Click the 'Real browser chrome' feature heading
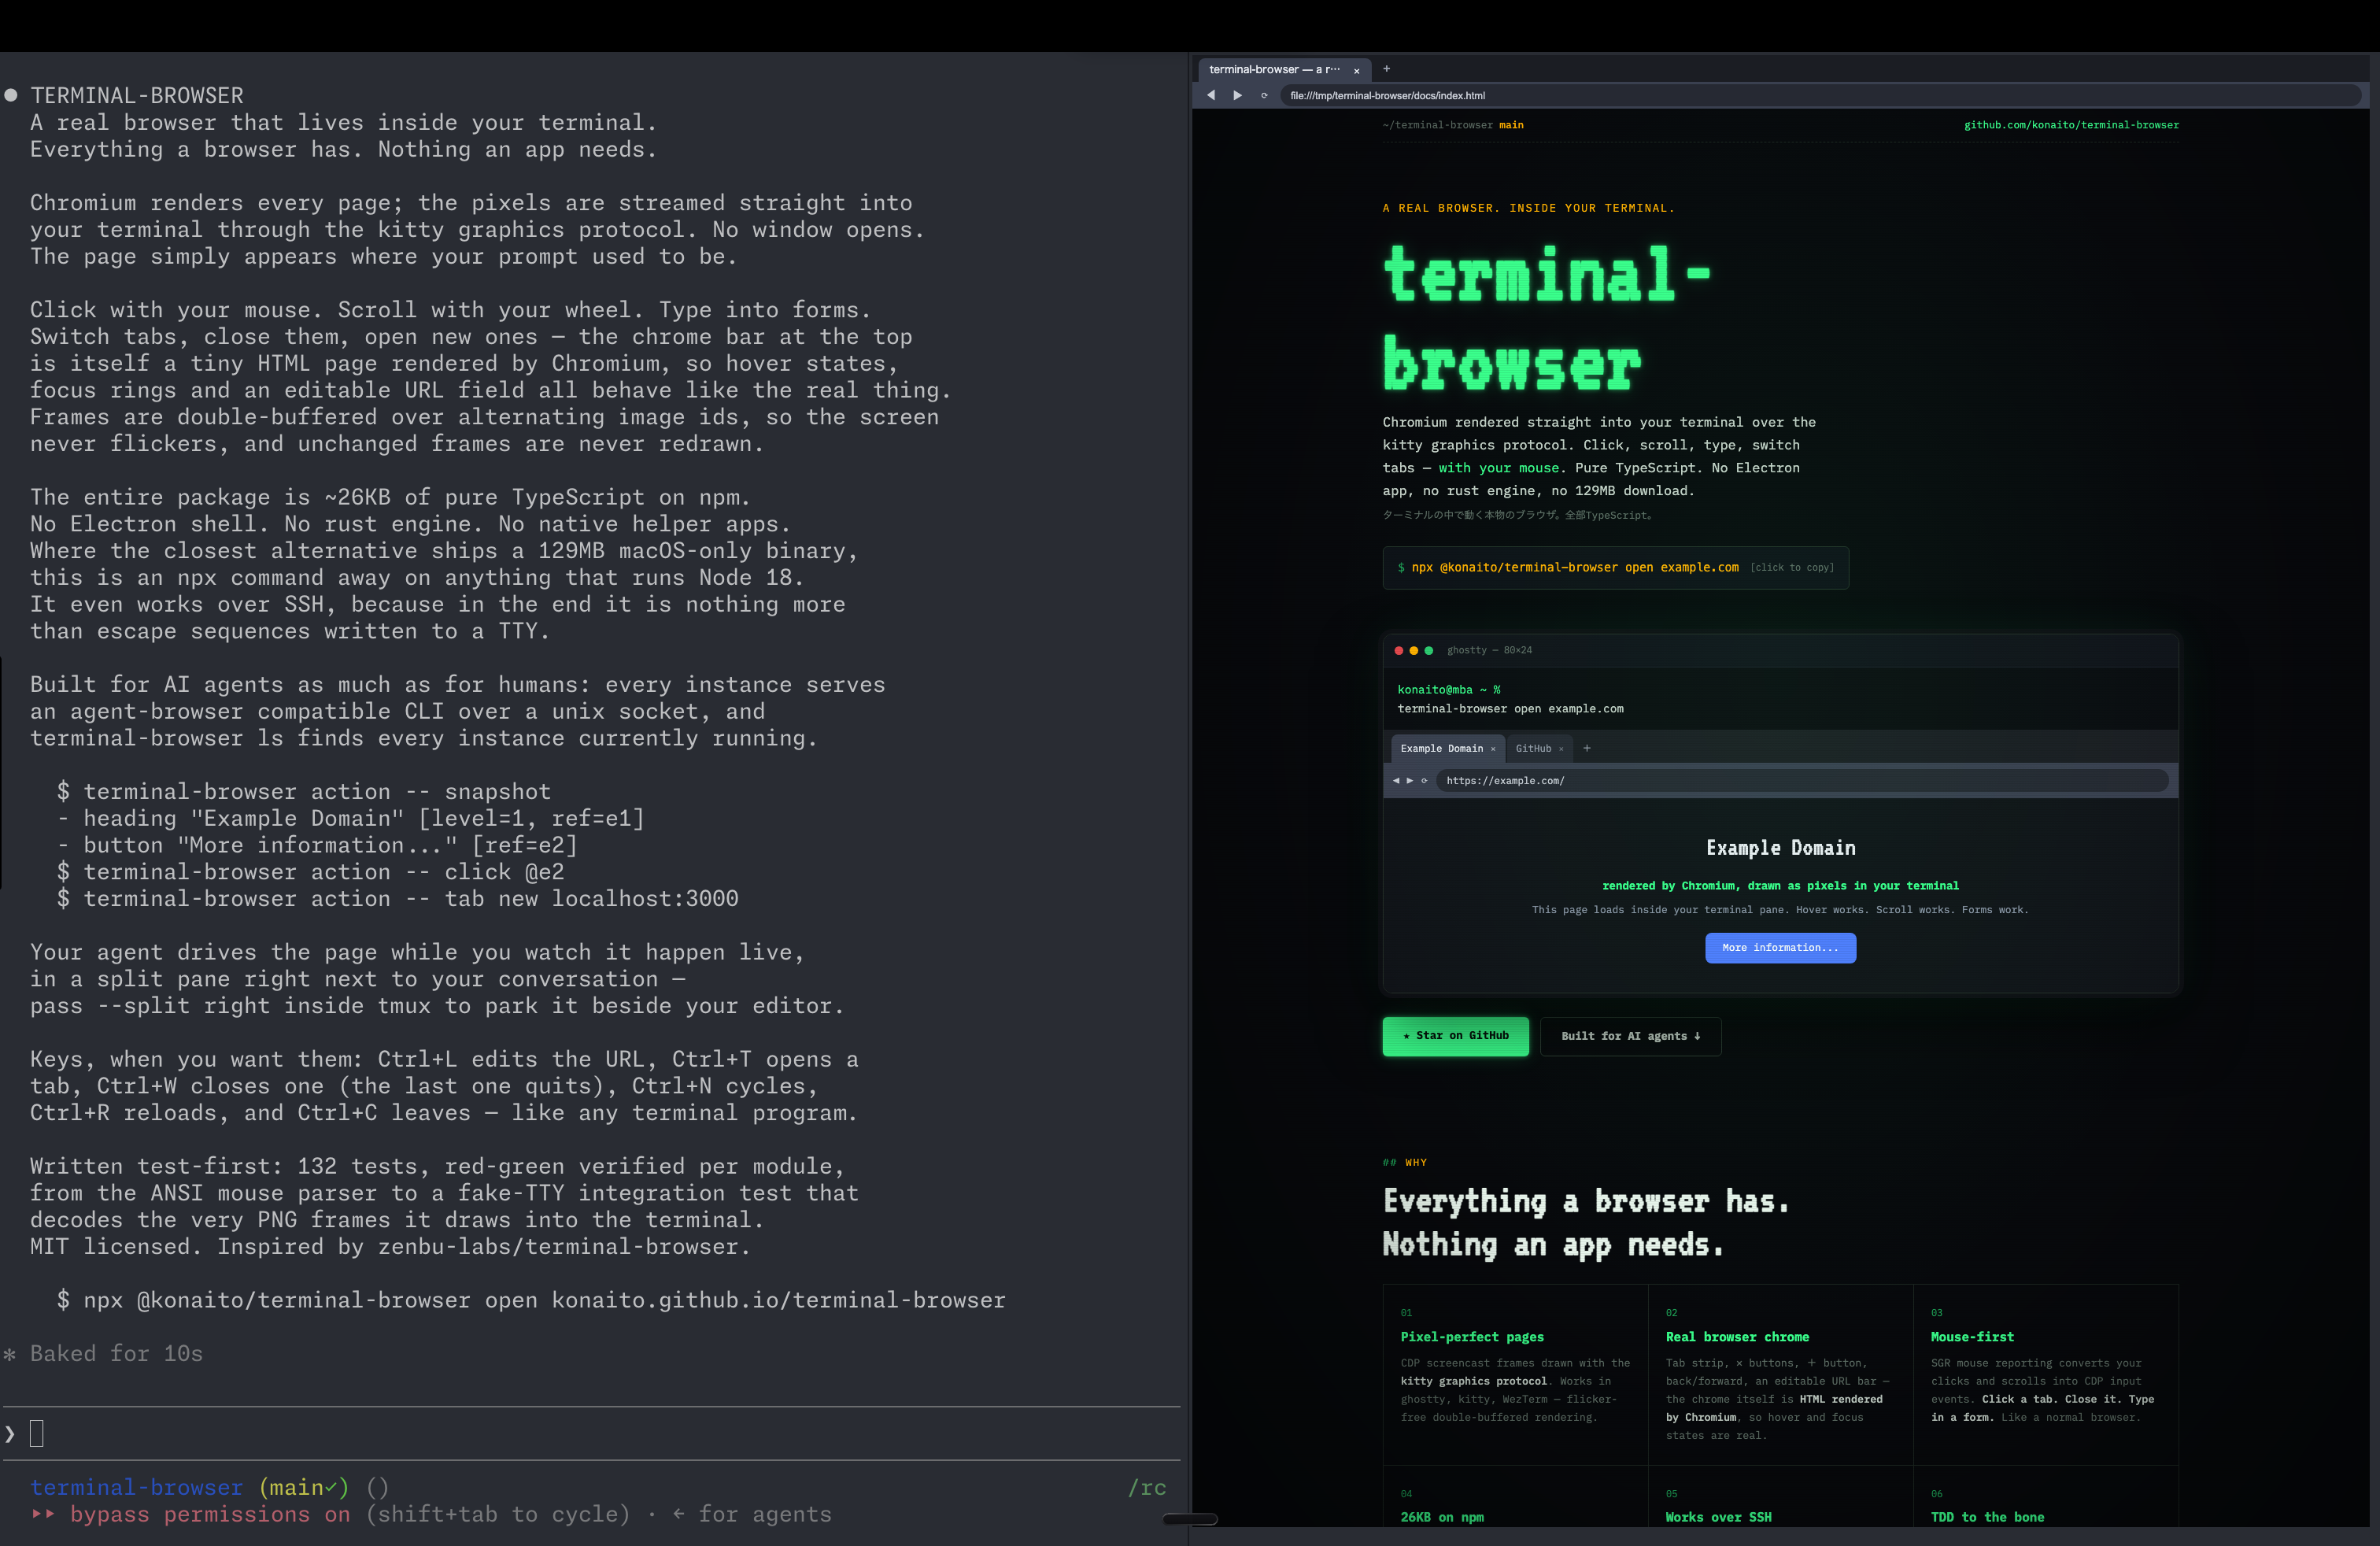This screenshot has height=1546, width=2380. 1737,1336
